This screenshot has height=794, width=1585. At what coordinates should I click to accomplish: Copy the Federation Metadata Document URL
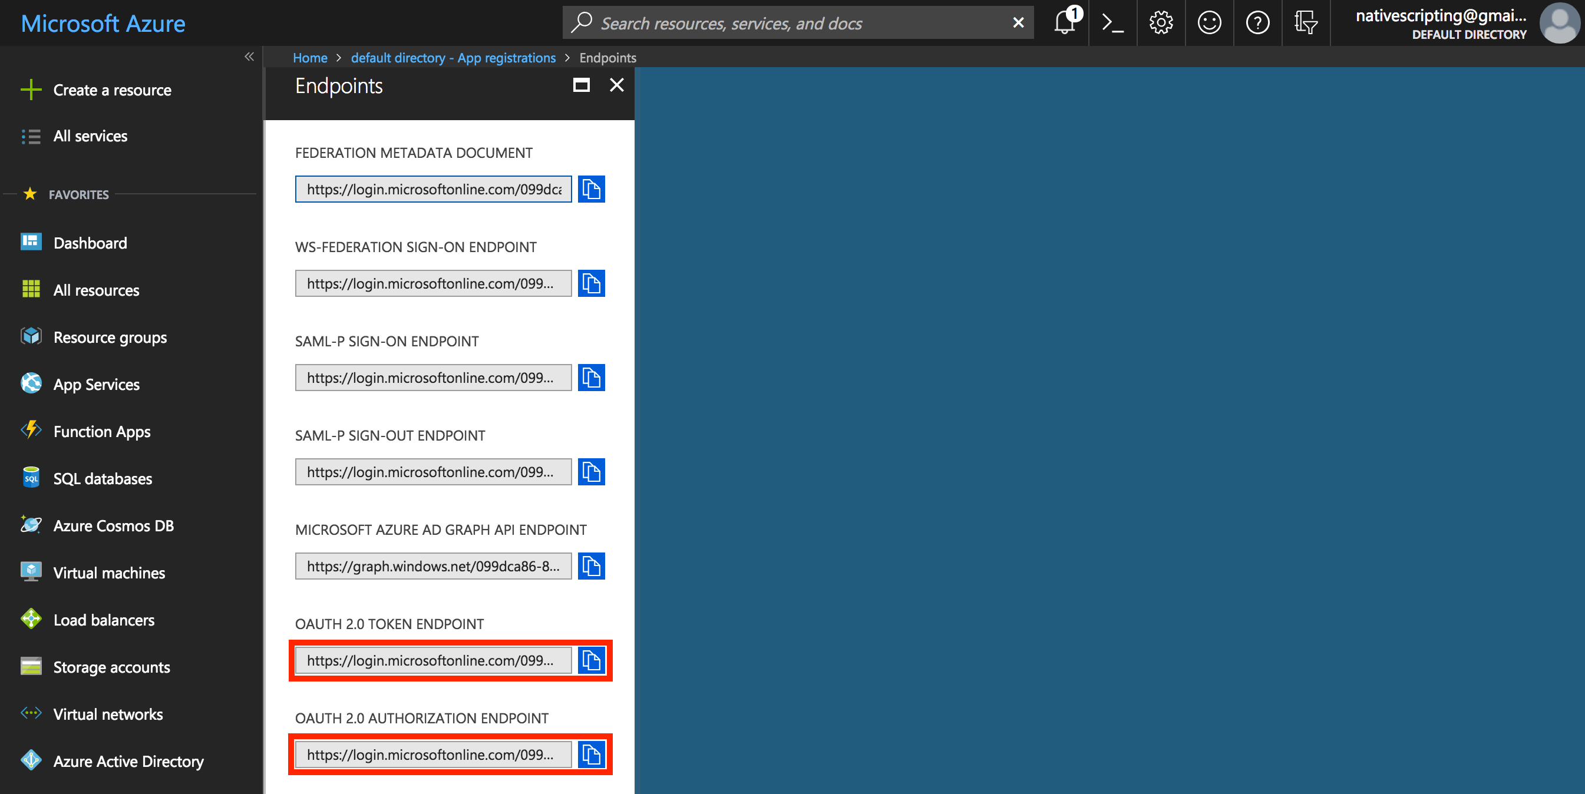(x=590, y=190)
